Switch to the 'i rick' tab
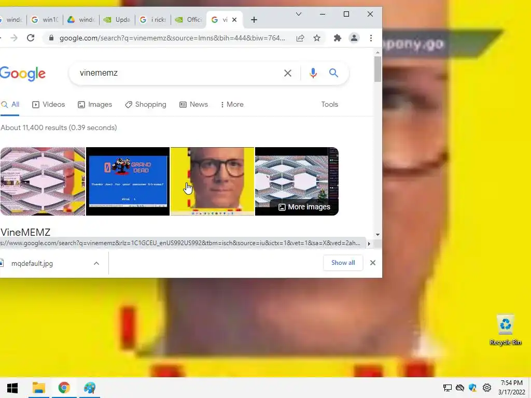 (153, 20)
